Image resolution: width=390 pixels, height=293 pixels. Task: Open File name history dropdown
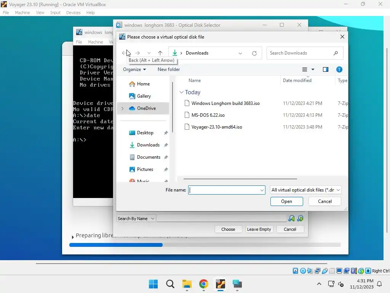pyautogui.click(x=262, y=190)
